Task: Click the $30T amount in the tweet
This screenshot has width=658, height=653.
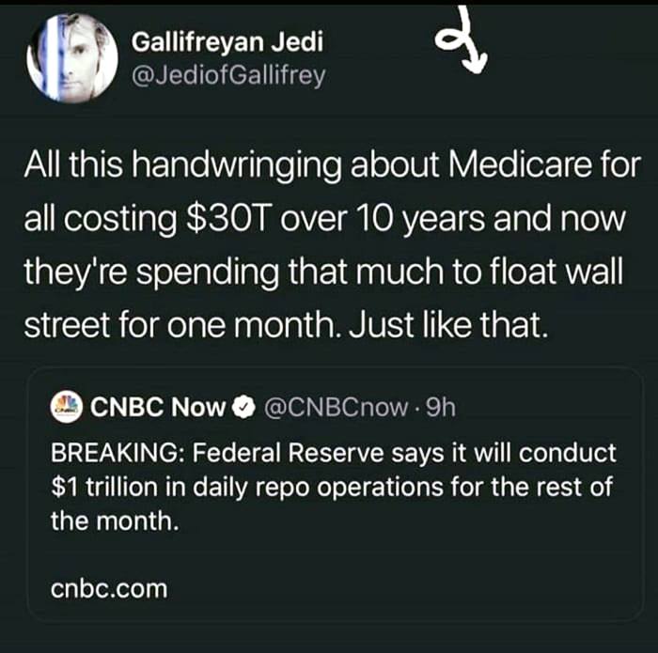Action: [227, 219]
